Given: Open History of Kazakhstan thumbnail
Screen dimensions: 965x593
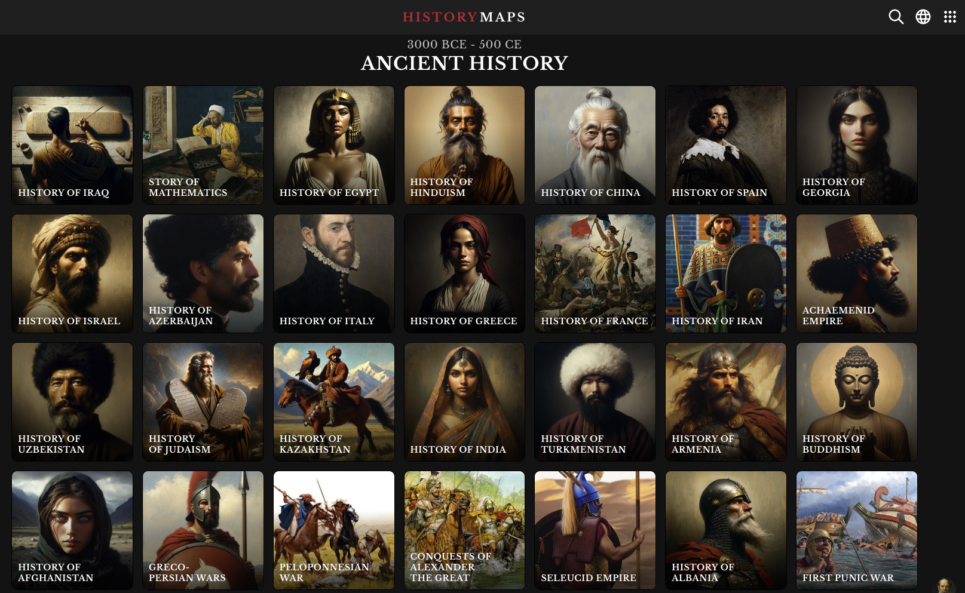Looking at the screenshot, I should click(334, 402).
